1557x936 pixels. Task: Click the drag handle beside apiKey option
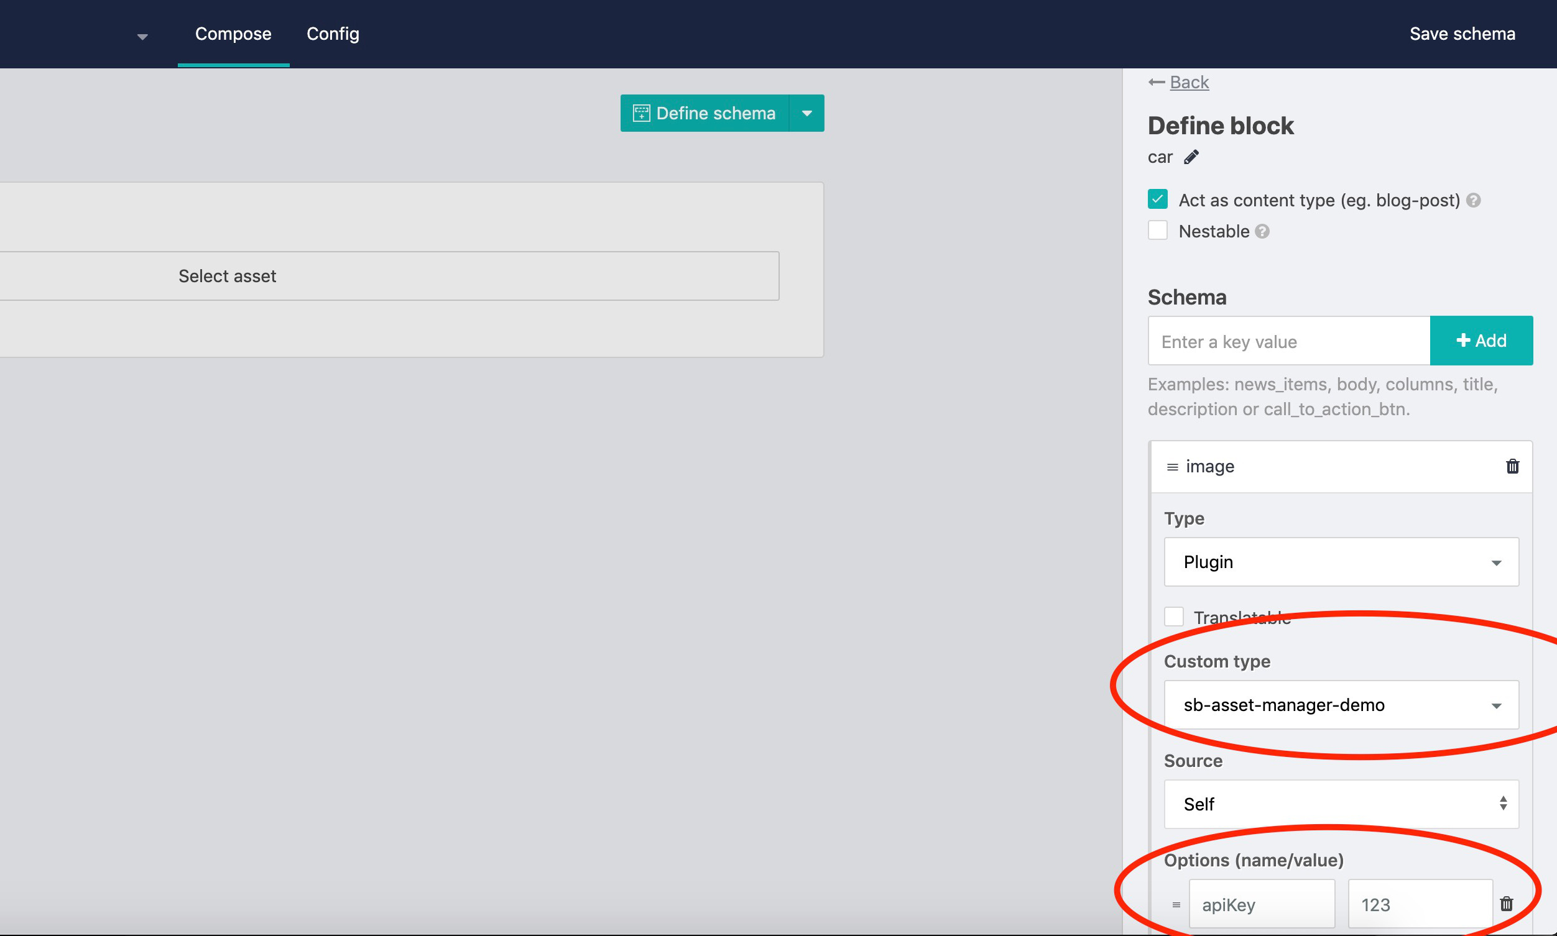point(1176,905)
